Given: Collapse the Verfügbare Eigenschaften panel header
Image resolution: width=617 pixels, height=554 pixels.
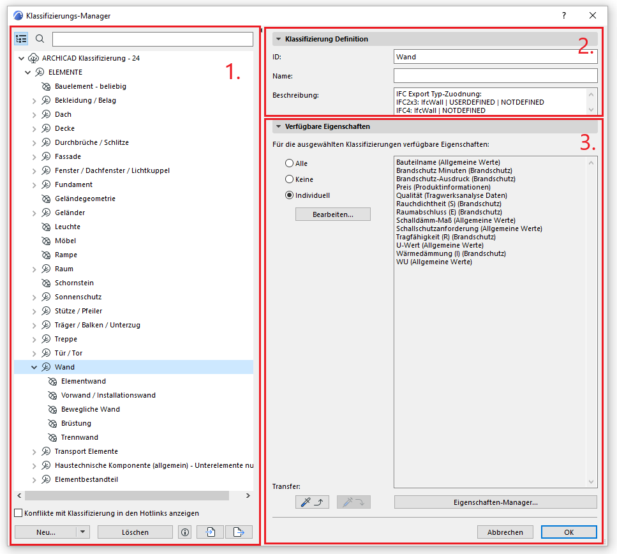Looking at the screenshot, I should (x=279, y=126).
